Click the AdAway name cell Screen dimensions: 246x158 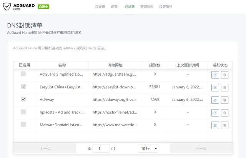click(47, 100)
